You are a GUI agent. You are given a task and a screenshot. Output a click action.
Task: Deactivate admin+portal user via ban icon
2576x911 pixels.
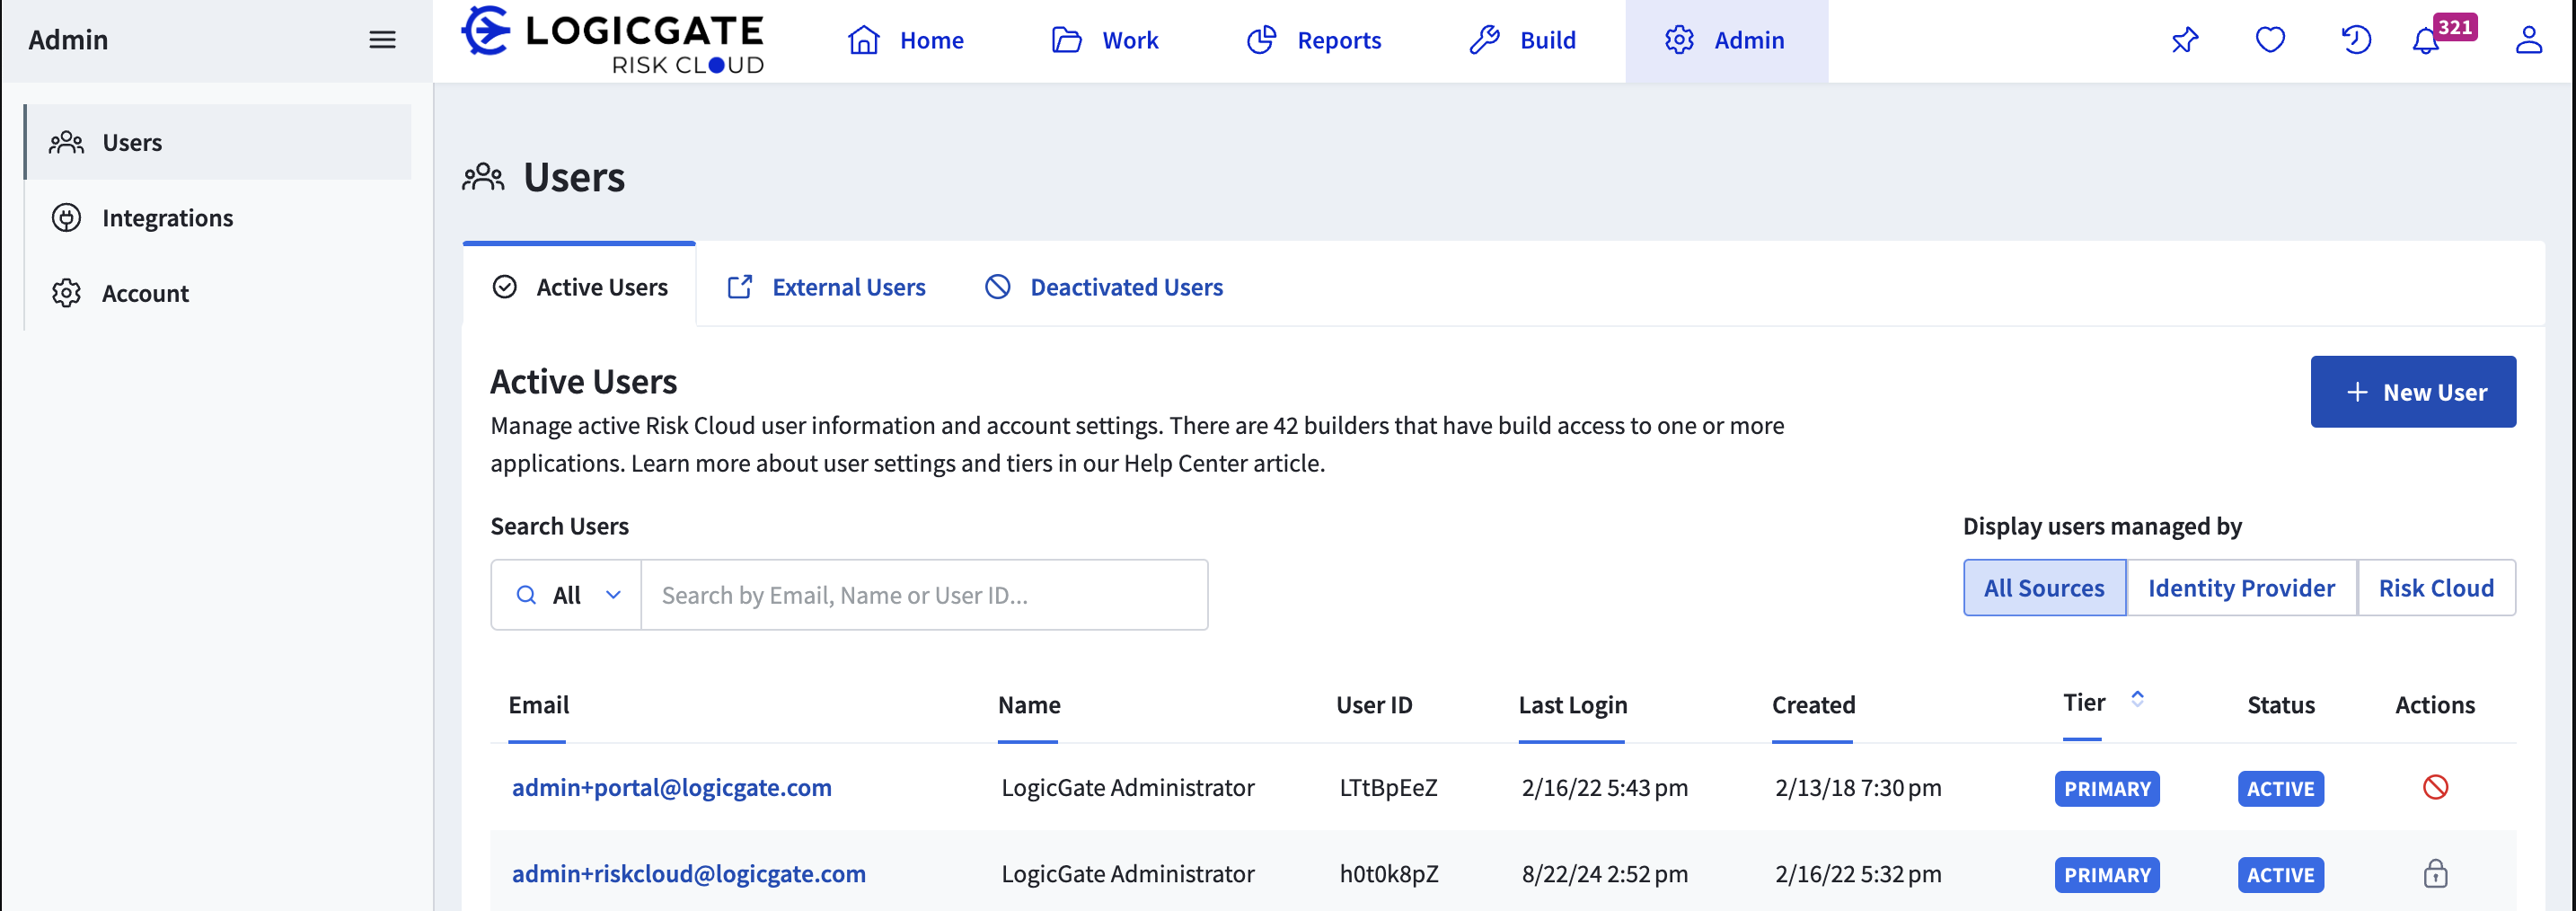click(x=2435, y=787)
